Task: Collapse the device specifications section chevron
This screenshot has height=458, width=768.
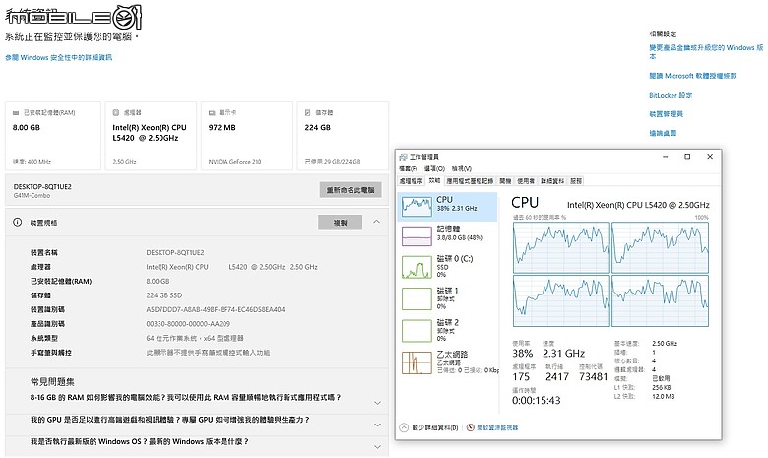Action: click(376, 222)
